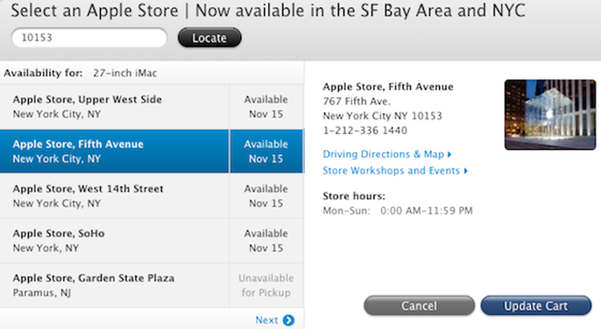The height and width of the screenshot is (329, 601).
Task: Click the chevron beside Store Workshops and Events
Action: 466,171
